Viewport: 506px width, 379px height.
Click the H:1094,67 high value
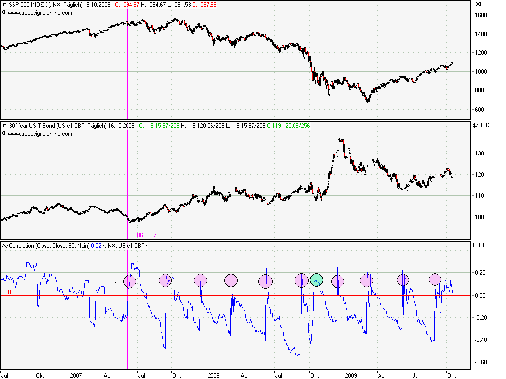pos(153,5)
